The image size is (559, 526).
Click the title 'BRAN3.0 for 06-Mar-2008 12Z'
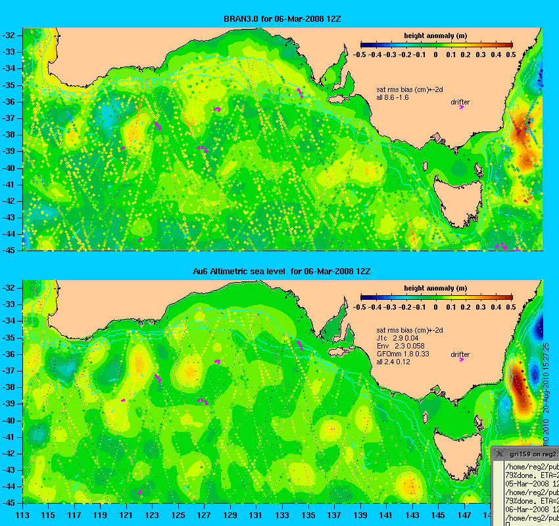282,19
